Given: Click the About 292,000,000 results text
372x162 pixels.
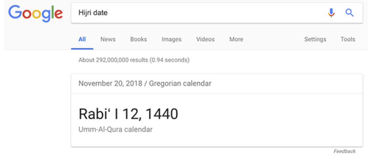Looking at the screenshot, I should tap(134, 60).
